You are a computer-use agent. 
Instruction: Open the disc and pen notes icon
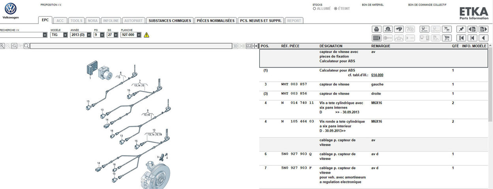[388, 29]
